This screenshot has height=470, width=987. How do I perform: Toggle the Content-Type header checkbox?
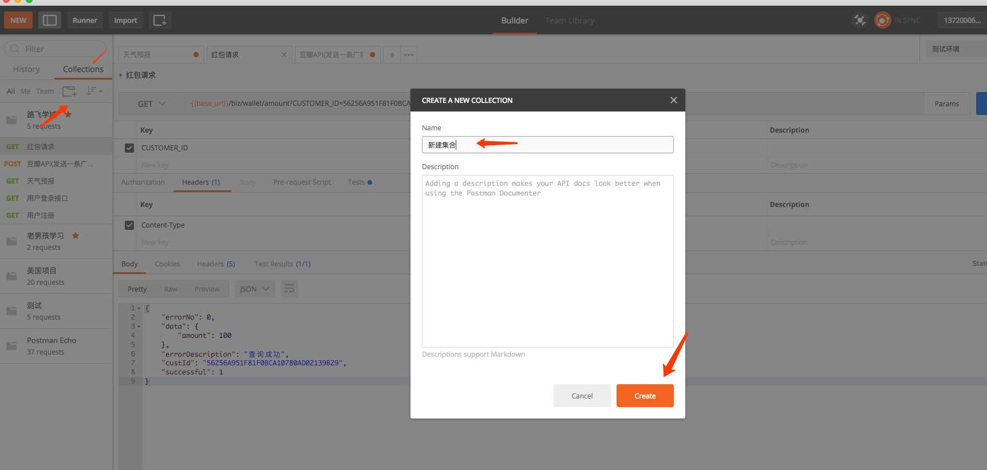point(129,225)
